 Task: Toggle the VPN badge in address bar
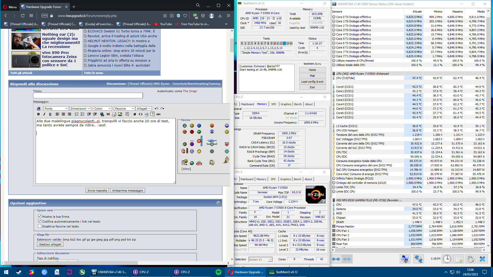pyautogui.click(x=45, y=16)
